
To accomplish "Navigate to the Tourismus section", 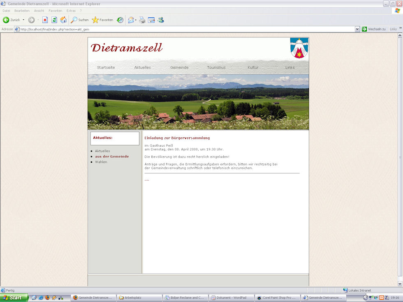I will [216, 67].
